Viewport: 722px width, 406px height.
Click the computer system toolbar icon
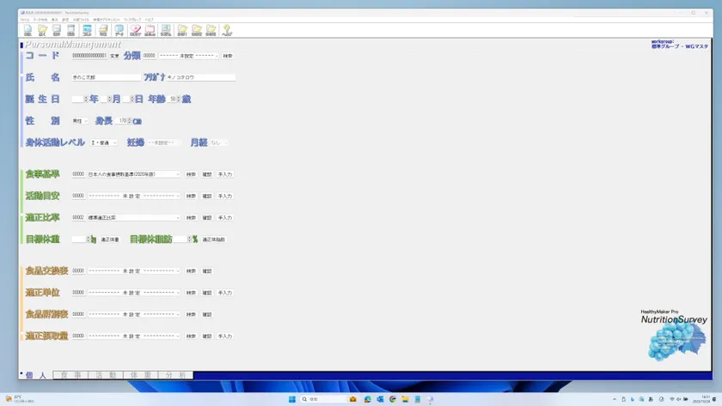(x=166, y=30)
